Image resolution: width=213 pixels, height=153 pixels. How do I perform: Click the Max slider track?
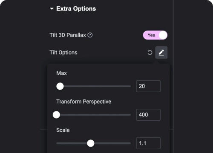94,86
